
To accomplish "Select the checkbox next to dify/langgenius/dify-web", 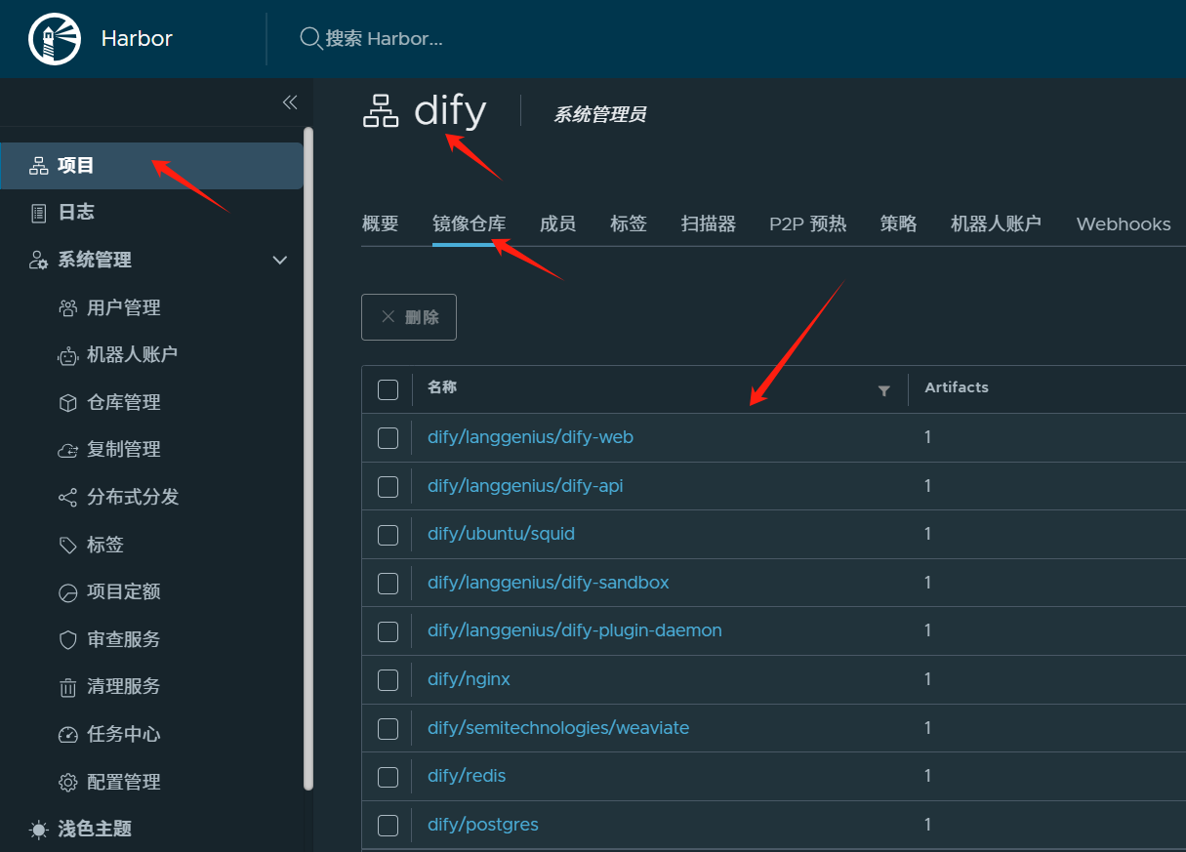I will tap(388, 437).
